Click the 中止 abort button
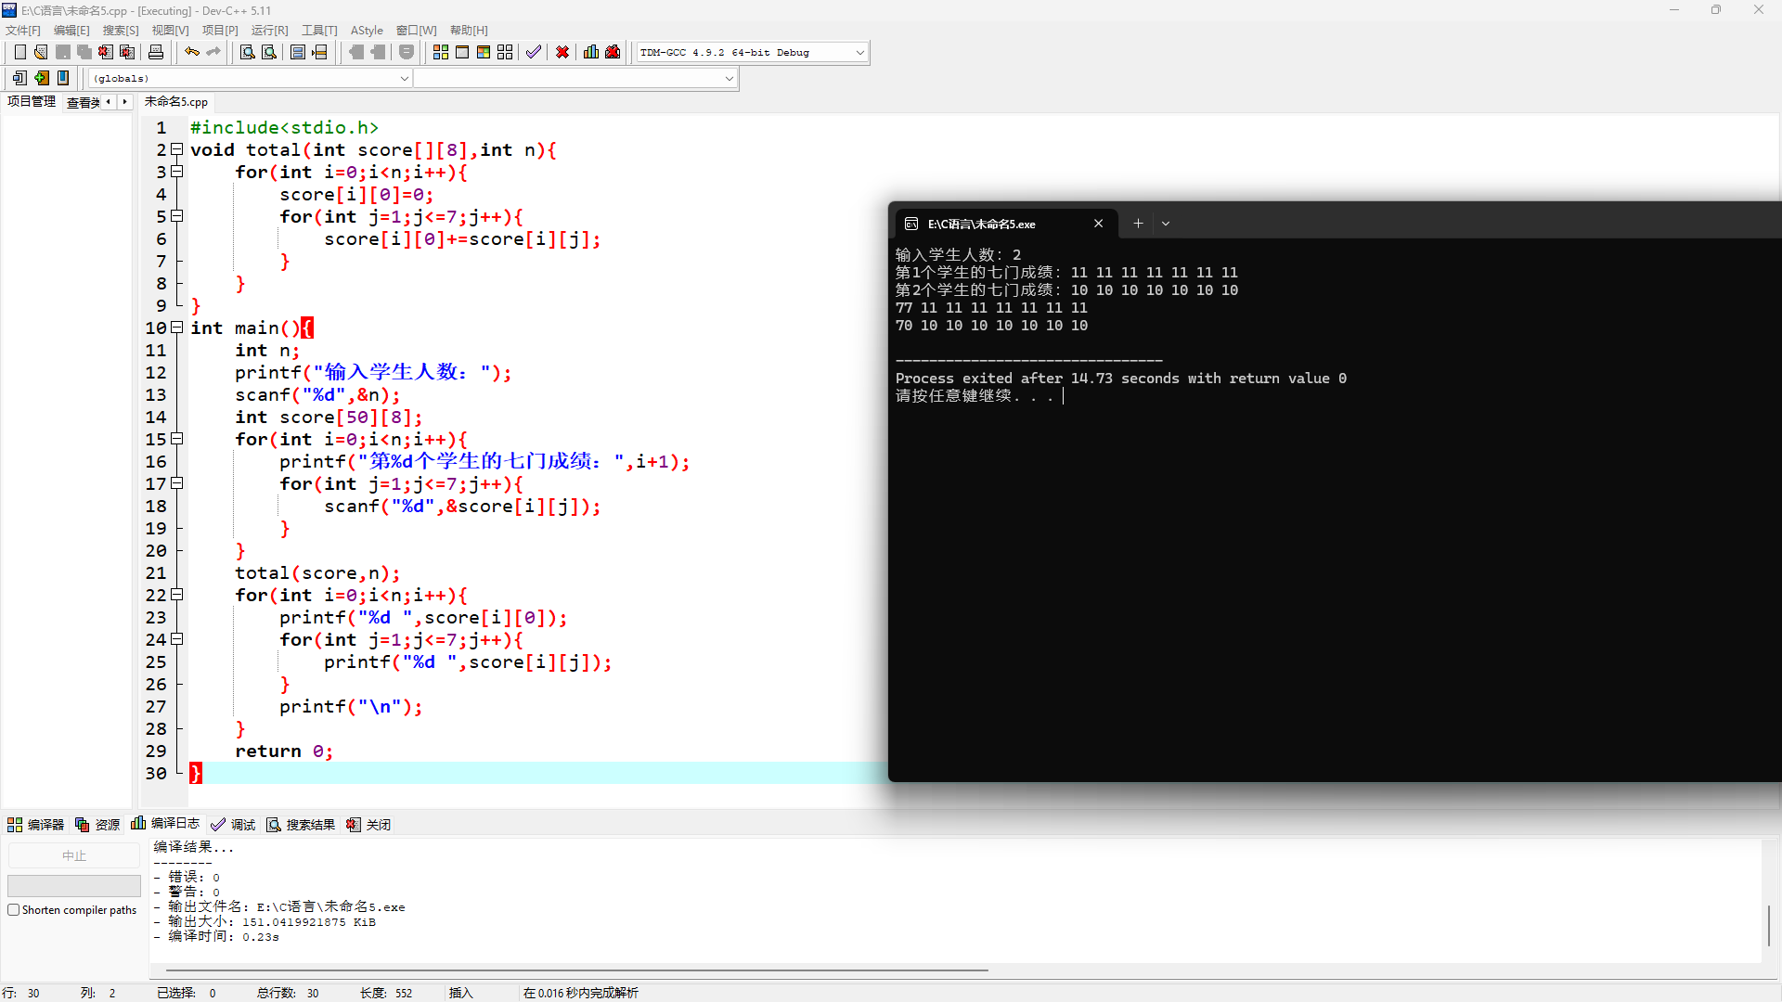The width and height of the screenshot is (1782, 1002). (x=74, y=855)
